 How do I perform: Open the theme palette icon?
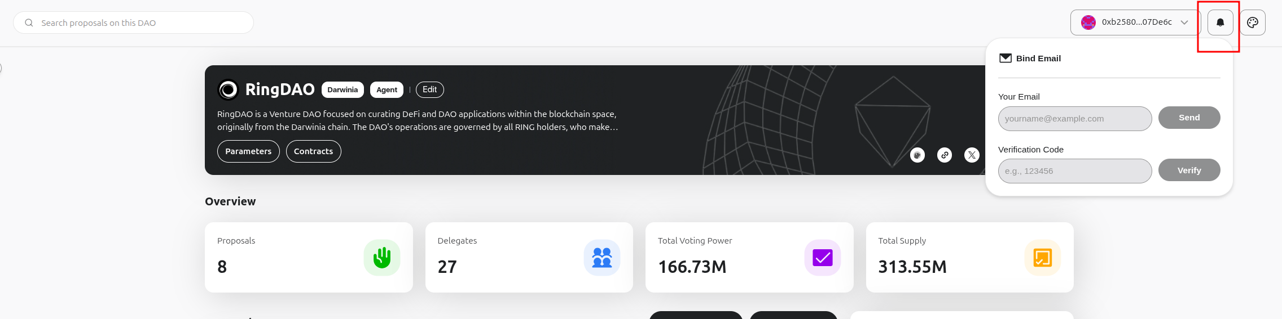(1253, 23)
